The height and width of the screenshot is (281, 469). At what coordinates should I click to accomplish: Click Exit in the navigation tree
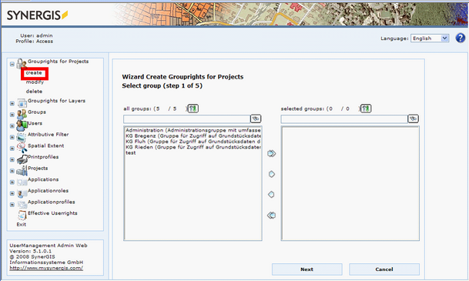pyautogui.click(x=22, y=225)
